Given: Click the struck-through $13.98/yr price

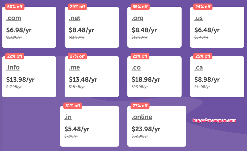Looking at the screenshot, I should pyautogui.click(x=14, y=37).
